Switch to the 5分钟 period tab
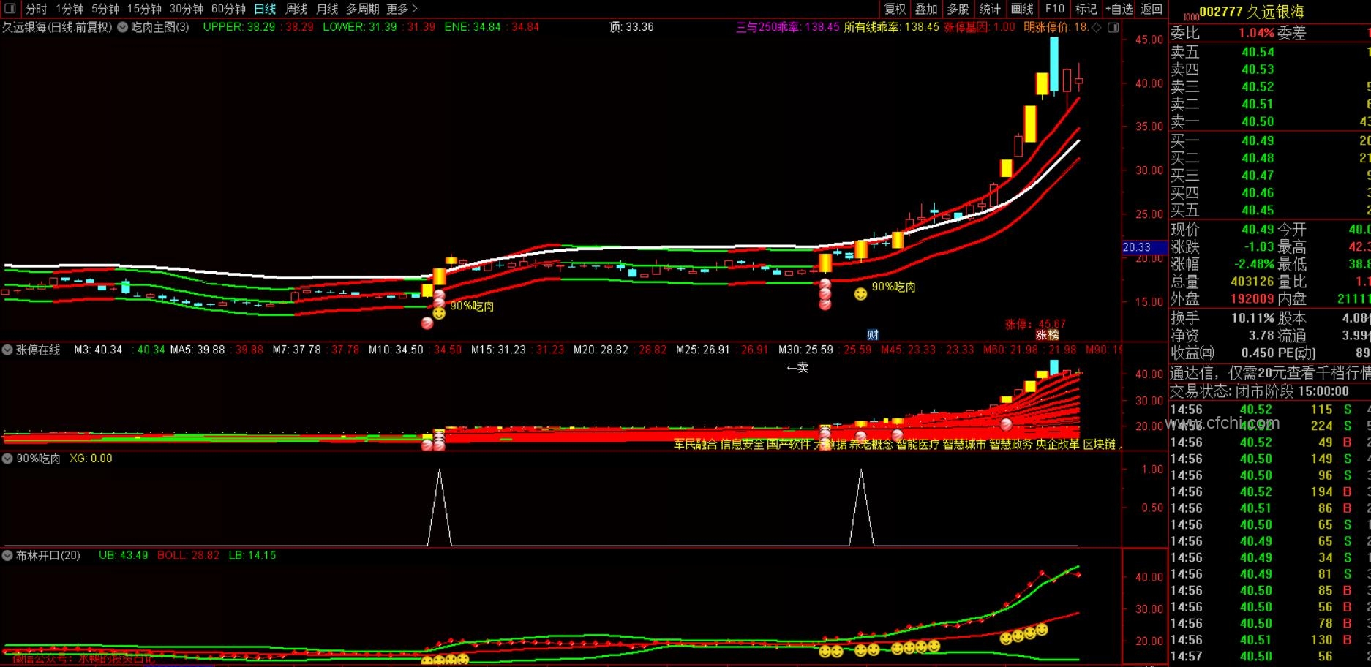The height and width of the screenshot is (667, 1371). pos(105,9)
